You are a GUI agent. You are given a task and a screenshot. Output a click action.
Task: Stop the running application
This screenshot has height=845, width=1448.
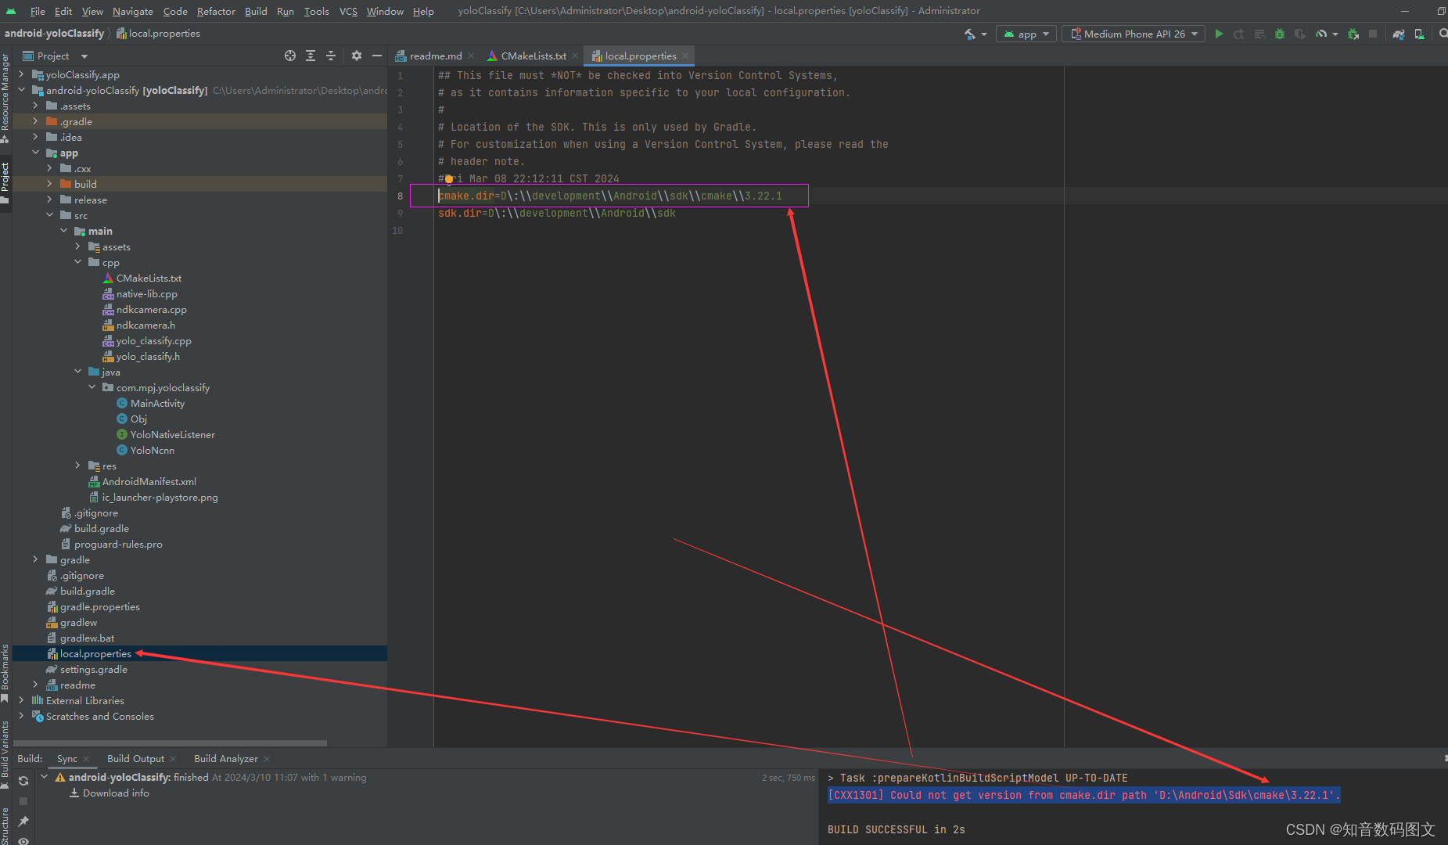pos(1372,34)
